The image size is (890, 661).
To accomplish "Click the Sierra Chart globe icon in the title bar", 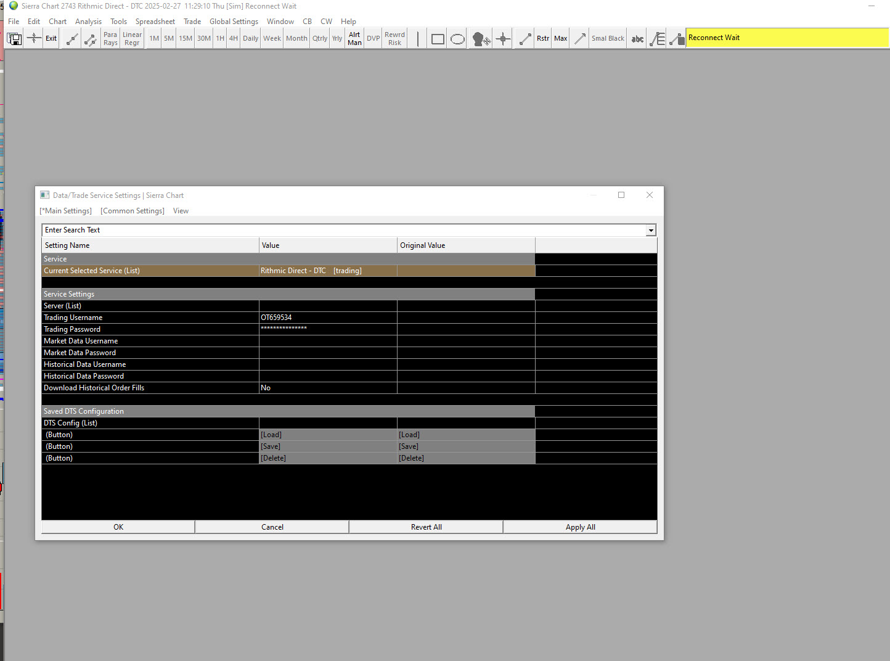I will point(14,6).
